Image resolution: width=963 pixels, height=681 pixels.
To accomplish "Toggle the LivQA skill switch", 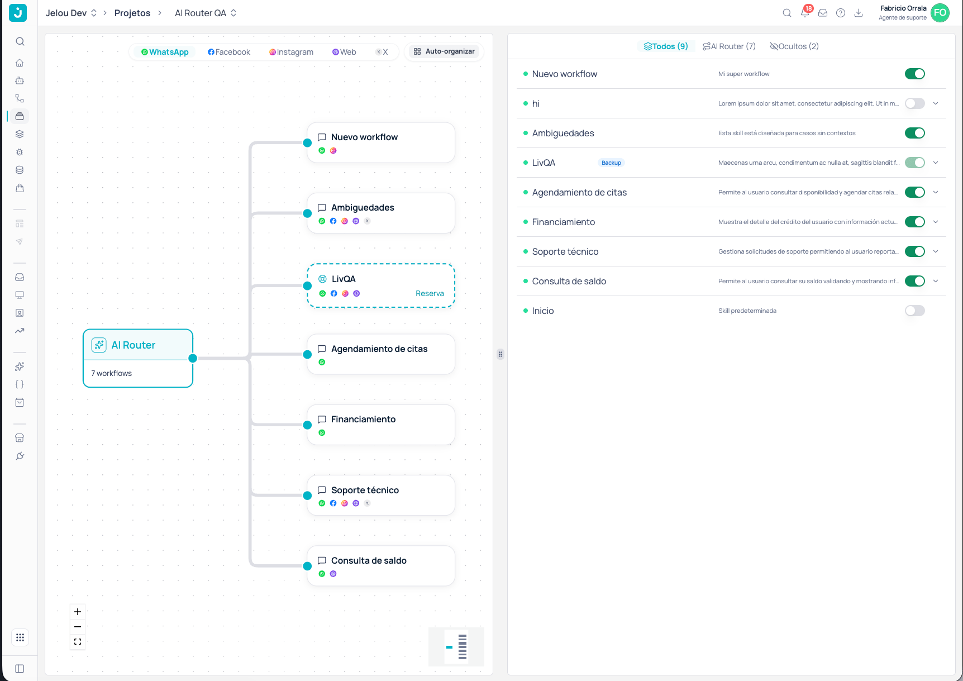I will coord(915,163).
